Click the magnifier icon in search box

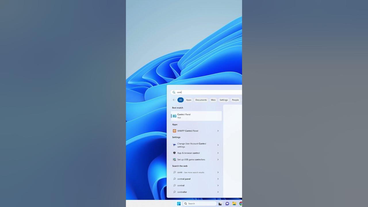[x=174, y=92]
